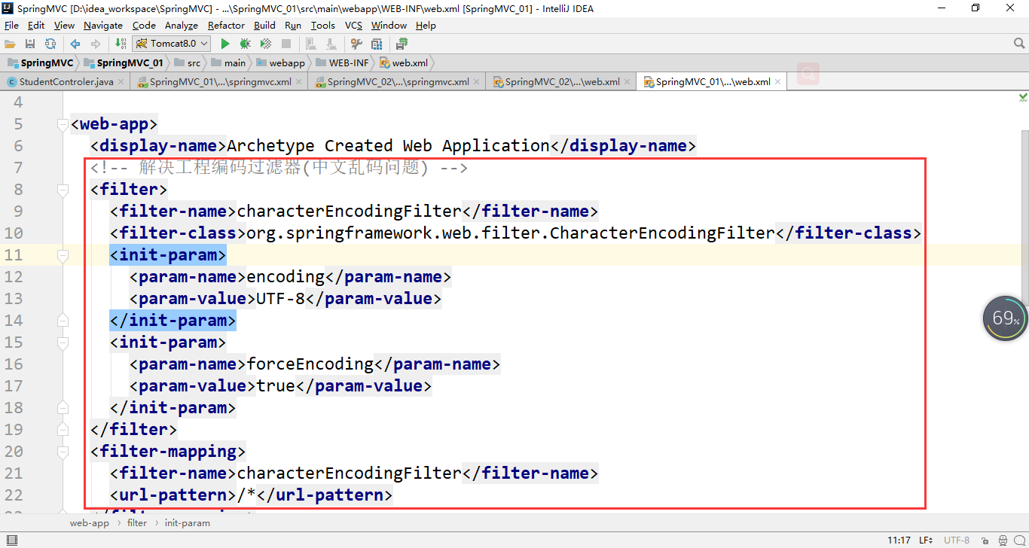Click SpringMVC root in navigation bar

click(41, 63)
